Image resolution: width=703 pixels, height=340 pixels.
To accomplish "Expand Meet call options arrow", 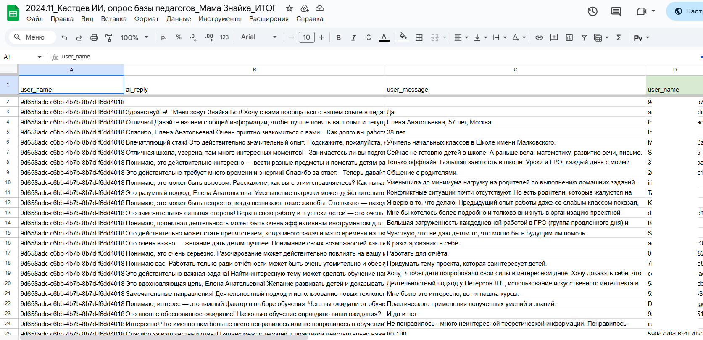I will click(653, 11).
